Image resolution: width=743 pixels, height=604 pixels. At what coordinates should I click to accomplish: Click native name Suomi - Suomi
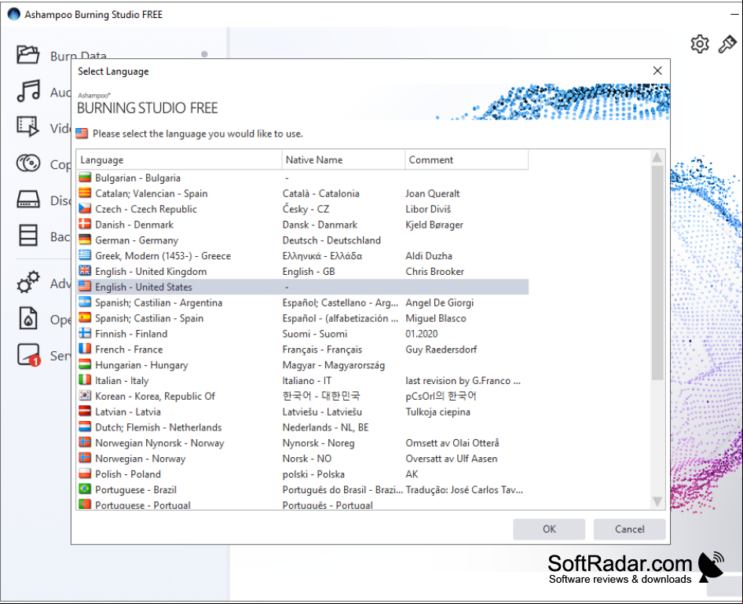click(x=315, y=334)
